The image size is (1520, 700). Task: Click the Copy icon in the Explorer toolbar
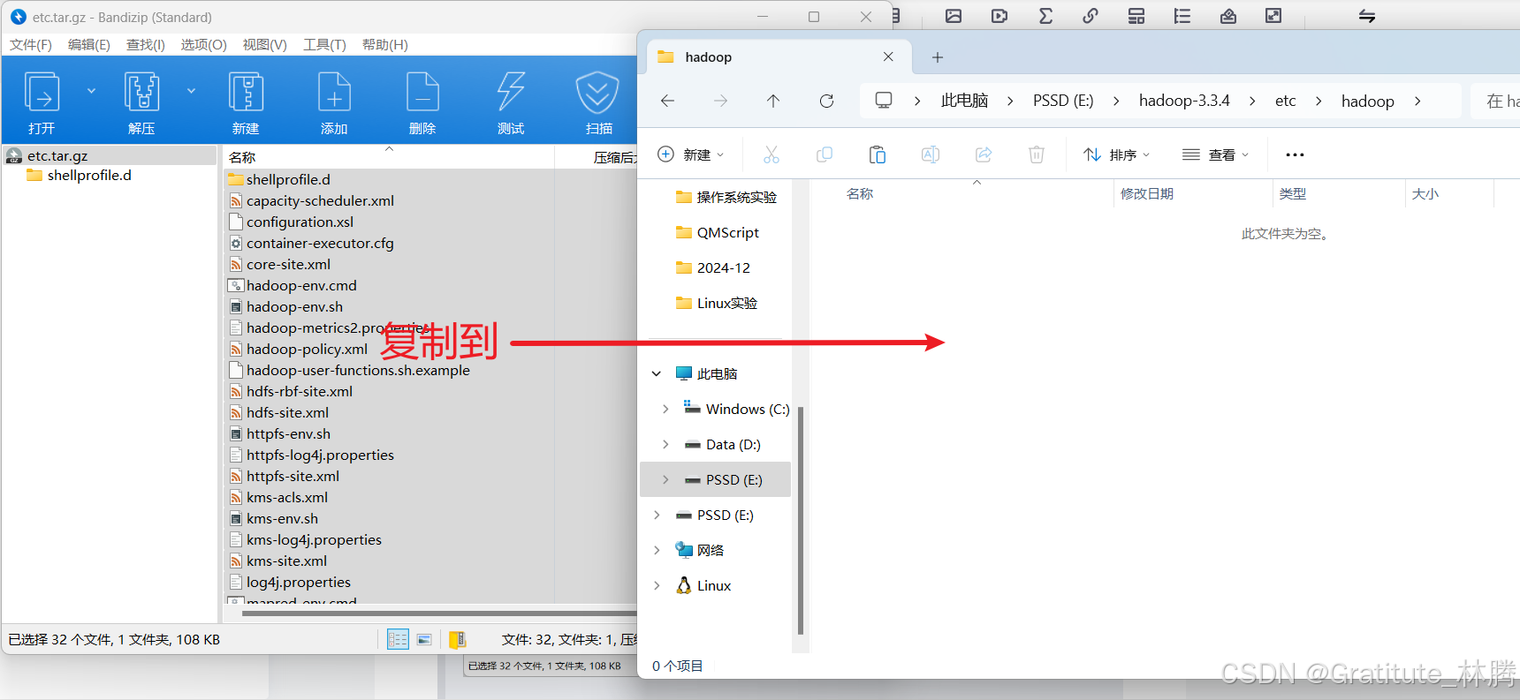825,154
